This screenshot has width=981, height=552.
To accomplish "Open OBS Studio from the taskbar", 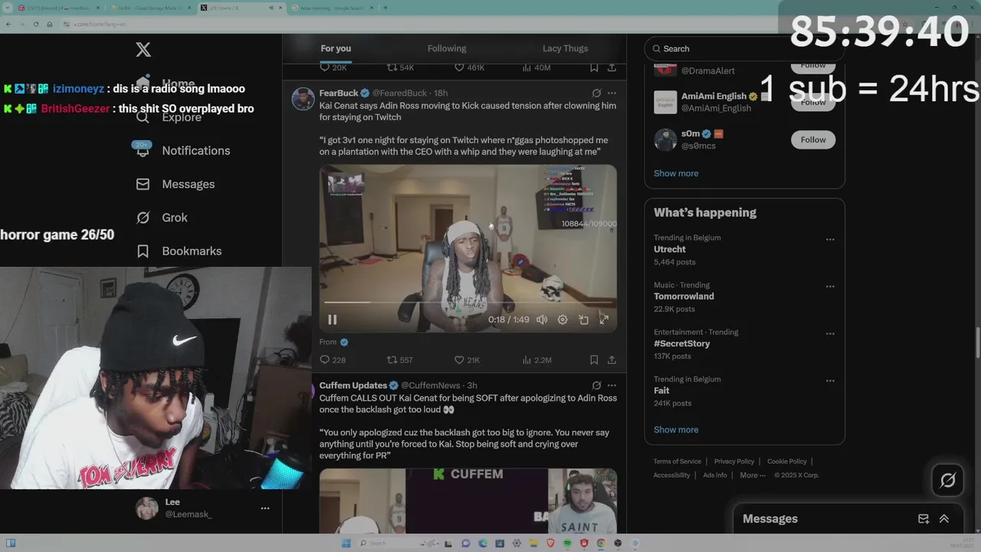I will (618, 544).
